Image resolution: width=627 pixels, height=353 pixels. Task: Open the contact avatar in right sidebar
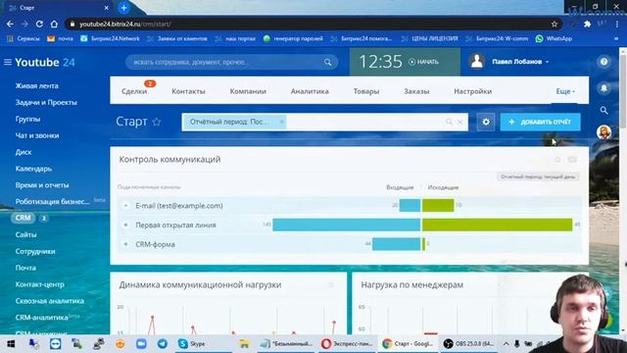coord(603,132)
